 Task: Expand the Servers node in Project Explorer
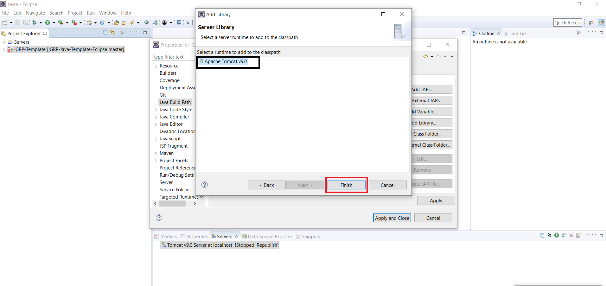[x=4, y=42]
